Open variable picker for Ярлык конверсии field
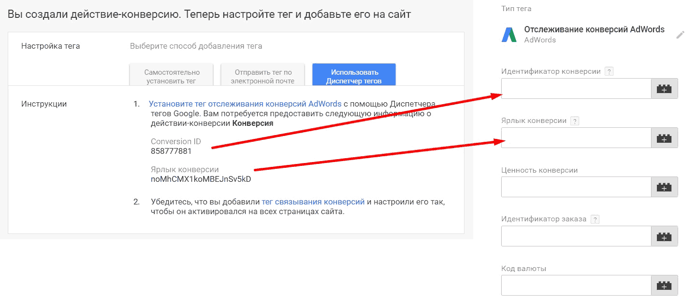This screenshot has height=299, width=697. pos(664,138)
